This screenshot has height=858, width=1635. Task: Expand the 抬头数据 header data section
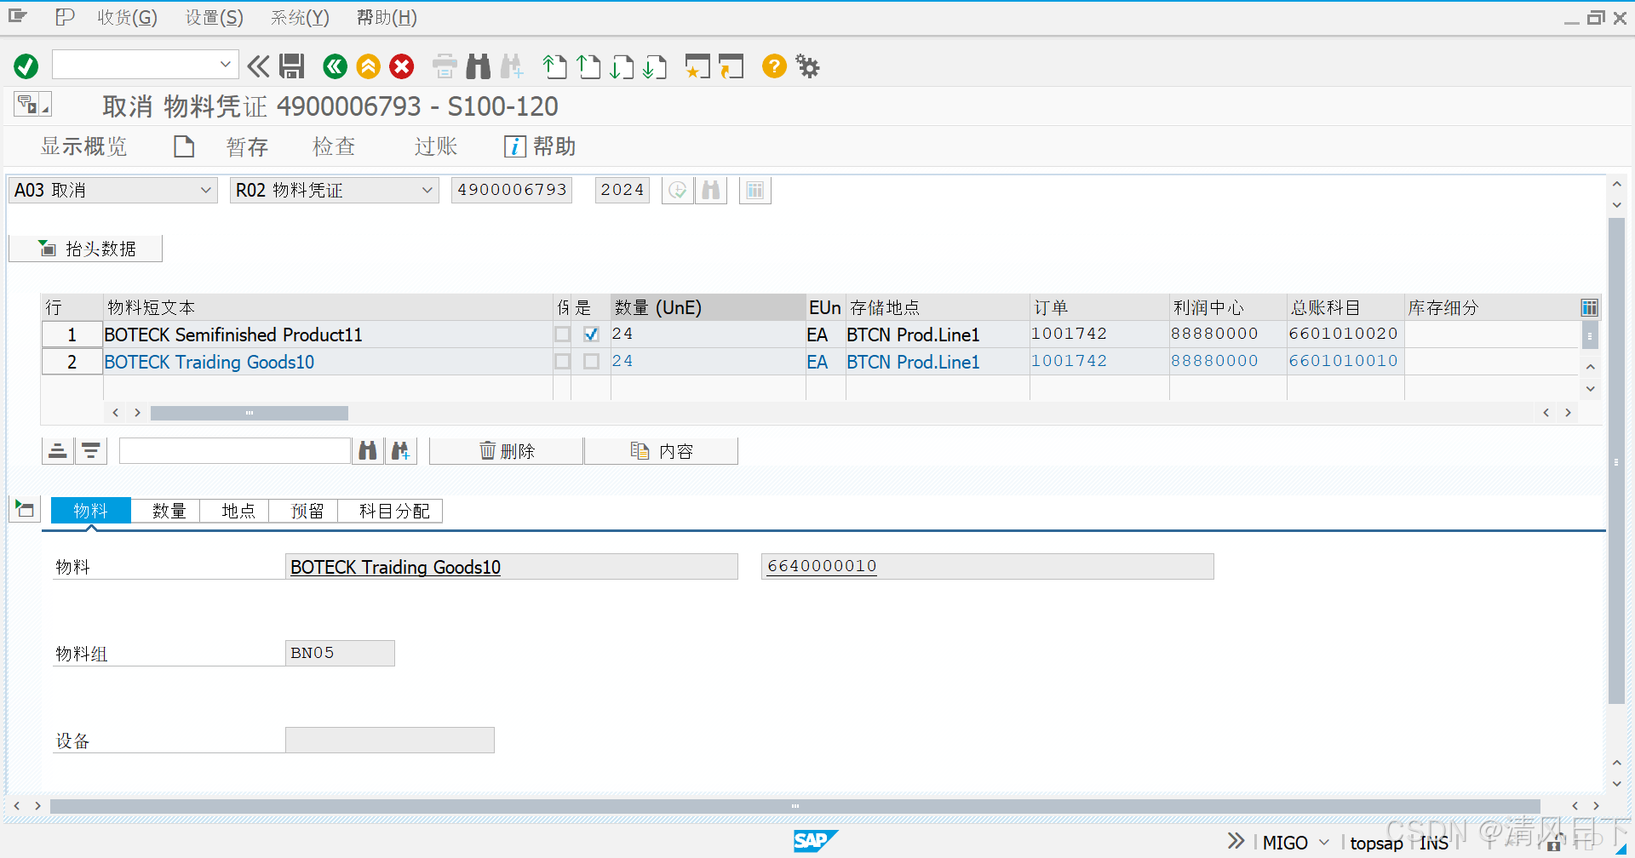[x=86, y=249]
